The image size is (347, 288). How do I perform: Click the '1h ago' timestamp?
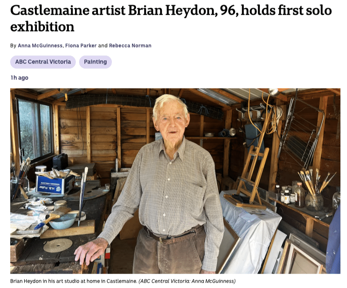(x=20, y=78)
